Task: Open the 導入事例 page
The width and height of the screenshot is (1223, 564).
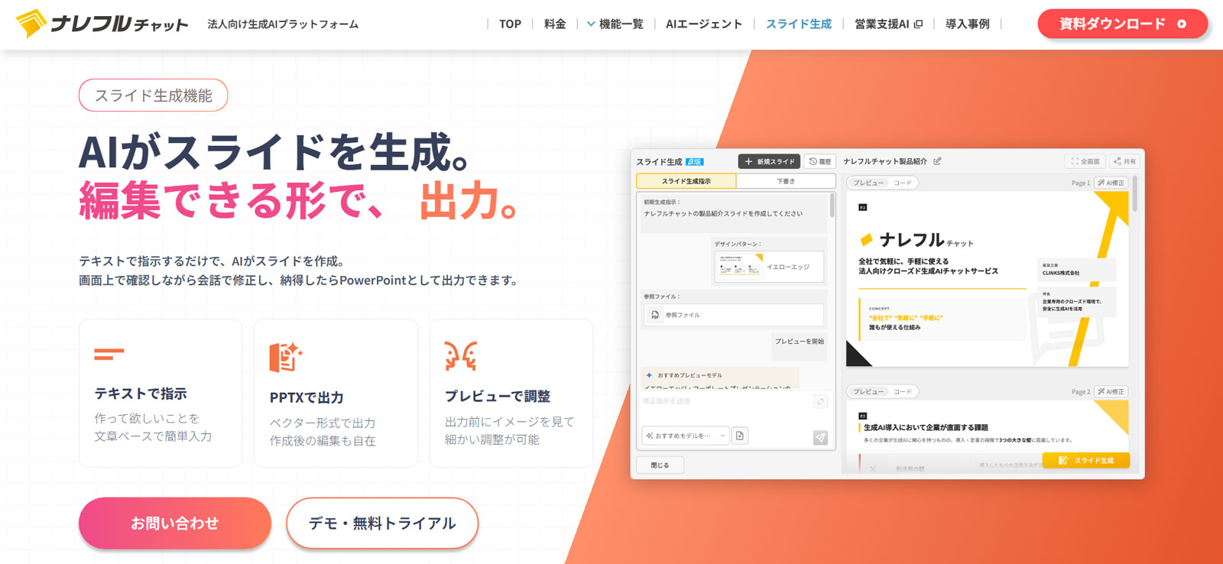Action: (x=967, y=24)
